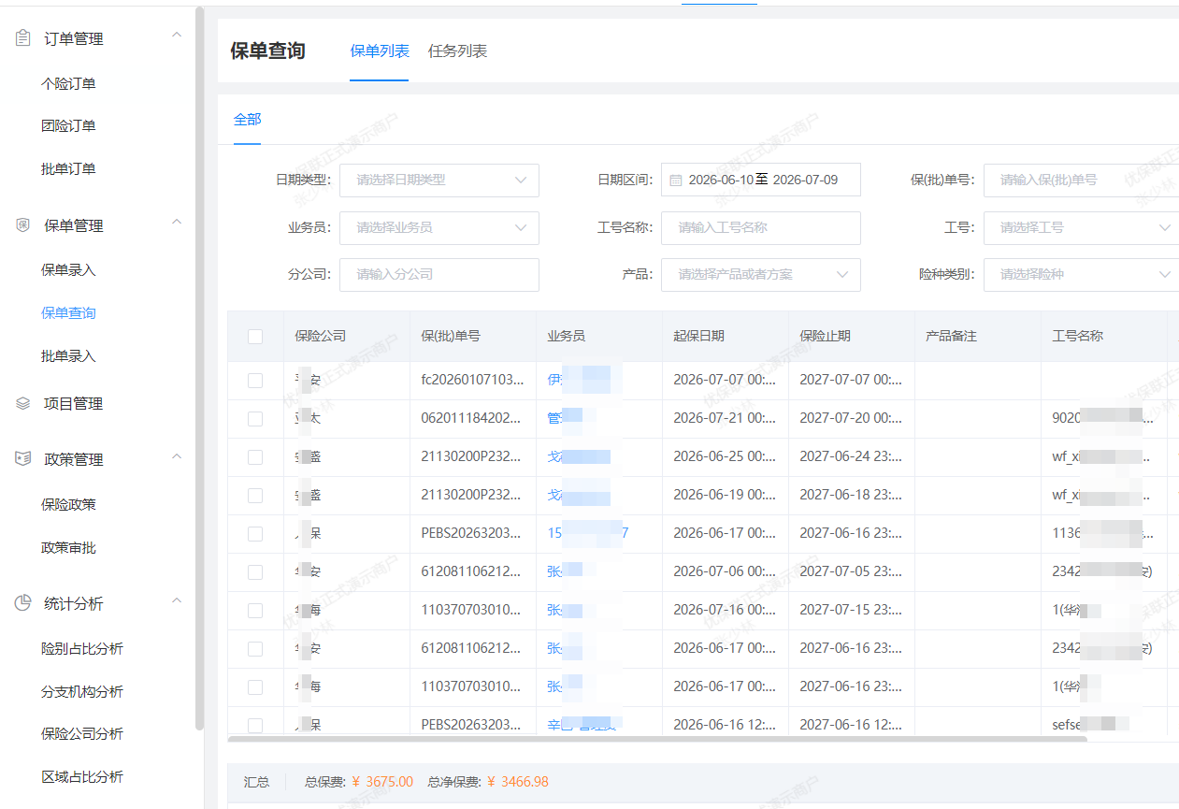Open the 险种类别 dropdown
The image size is (1179, 809).
coord(1081,275)
